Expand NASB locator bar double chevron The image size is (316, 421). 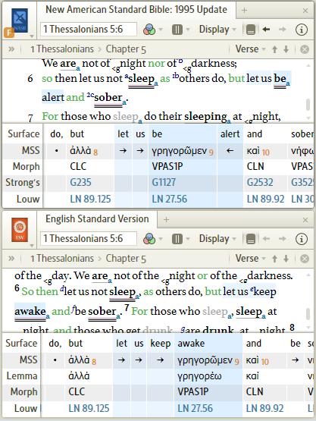[11, 49]
